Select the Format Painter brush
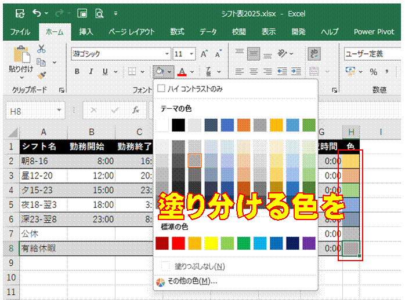Image resolution: width=405 pixels, height=300 pixels. pyautogui.click(x=42, y=75)
